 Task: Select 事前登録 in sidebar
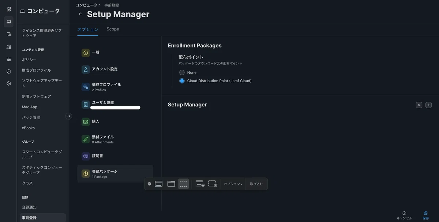[x=43, y=218]
